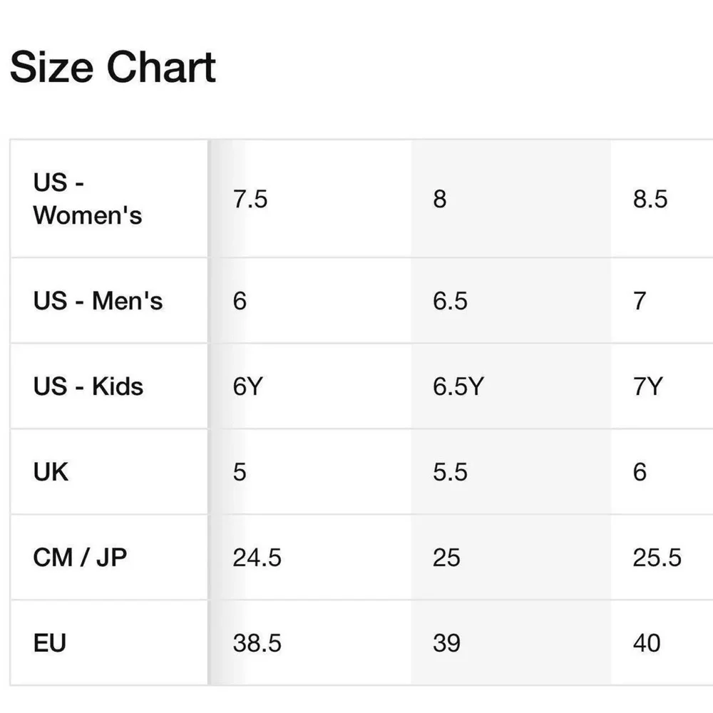The height and width of the screenshot is (713, 713).
Task: Click Men's size 7 cell
Action: click(x=640, y=301)
